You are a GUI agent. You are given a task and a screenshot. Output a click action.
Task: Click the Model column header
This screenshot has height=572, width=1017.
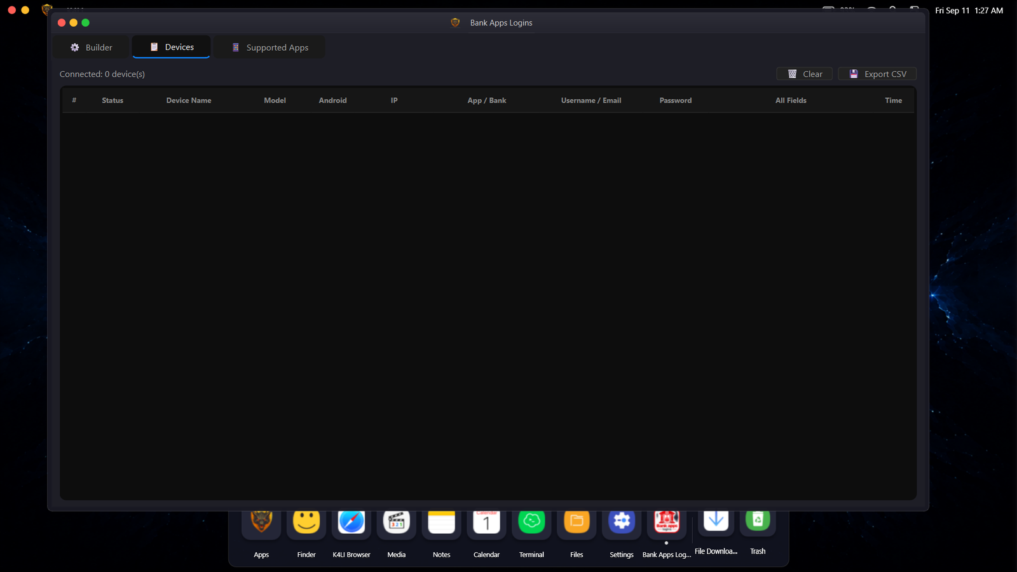click(x=275, y=100)
